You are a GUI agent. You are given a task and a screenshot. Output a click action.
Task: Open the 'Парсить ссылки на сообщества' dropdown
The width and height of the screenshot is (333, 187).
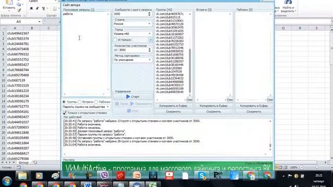tap(86, 107)
